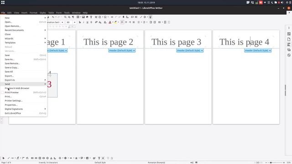Click Templates entry in File menu
This screenshot has height=164, width=292.
pos(24,42)
